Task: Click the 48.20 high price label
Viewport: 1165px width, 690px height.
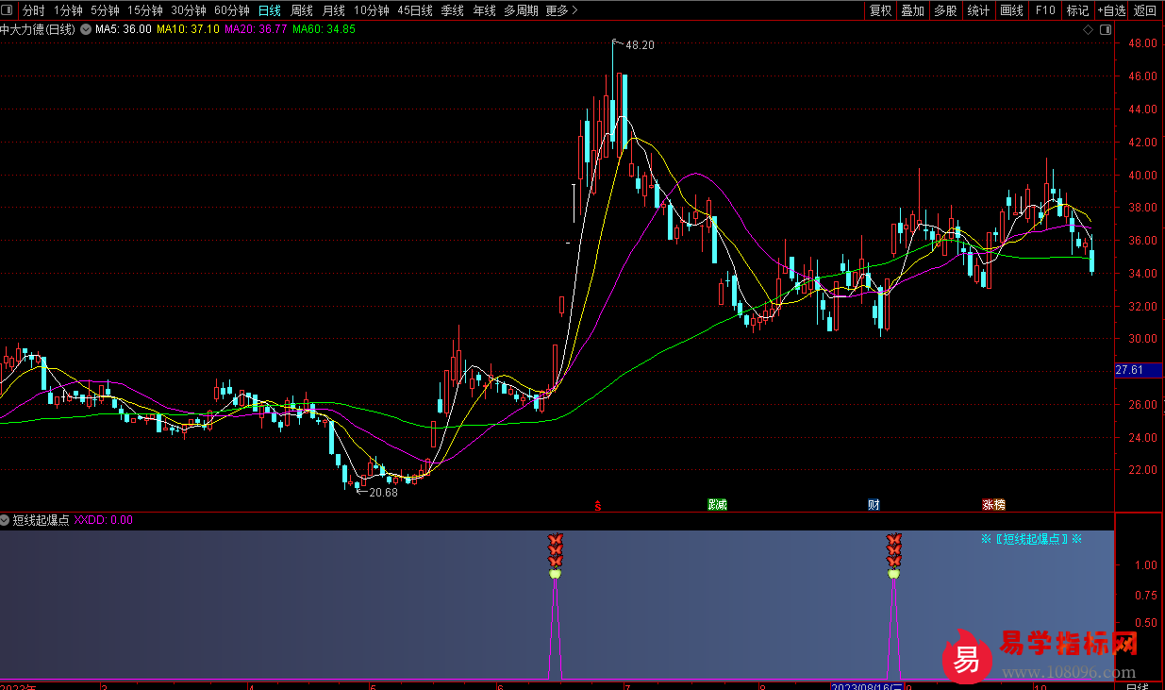Action: (x=640, y=44)
